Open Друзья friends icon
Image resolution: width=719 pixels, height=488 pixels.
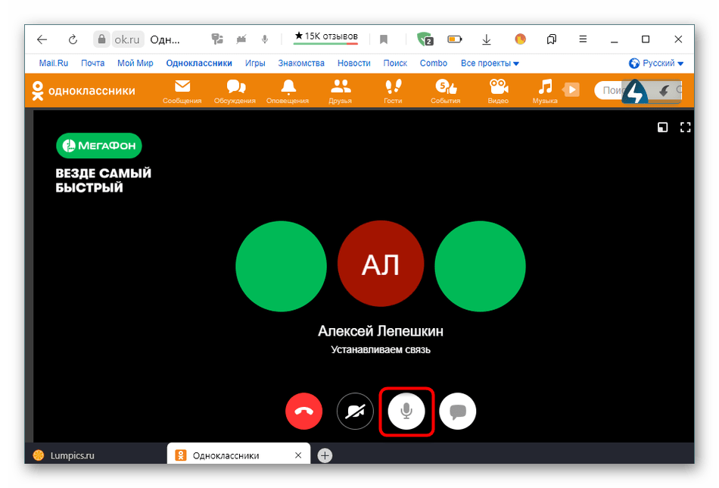click(x=341, y=90)
